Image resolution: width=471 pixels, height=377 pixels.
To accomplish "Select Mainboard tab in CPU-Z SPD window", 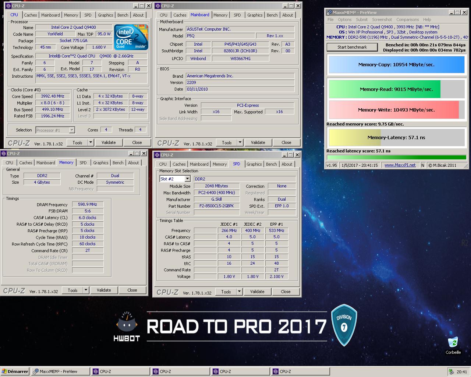I will click(x=199, y=164).
